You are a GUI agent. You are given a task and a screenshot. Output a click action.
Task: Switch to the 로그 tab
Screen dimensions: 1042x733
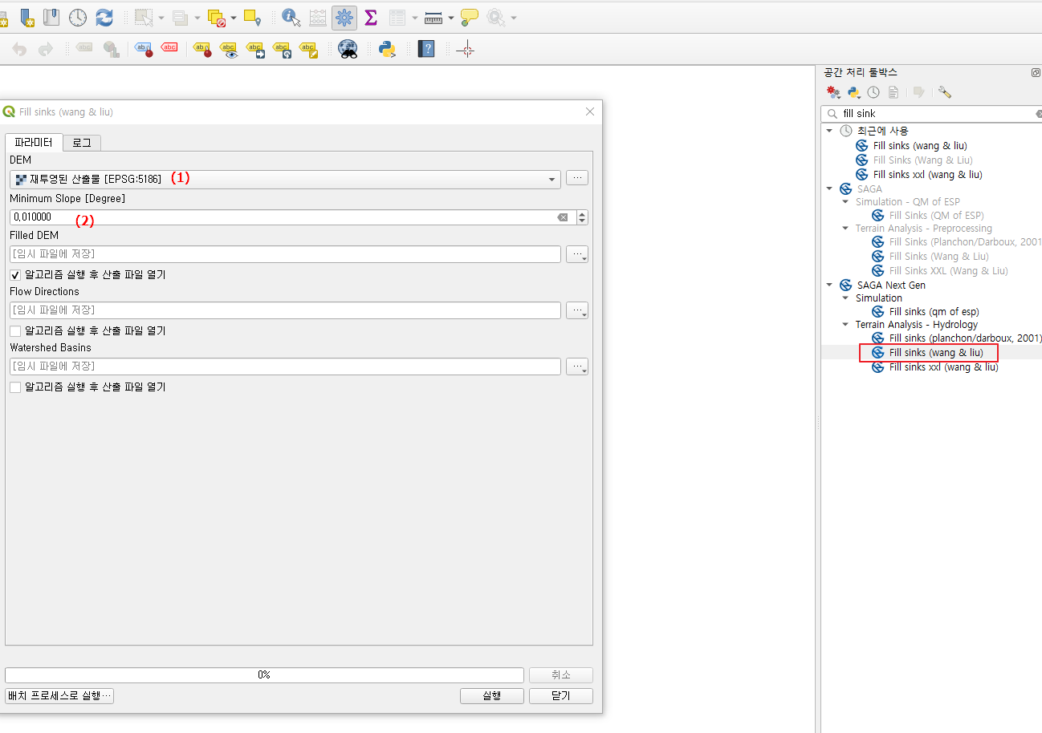pos(82,143)
